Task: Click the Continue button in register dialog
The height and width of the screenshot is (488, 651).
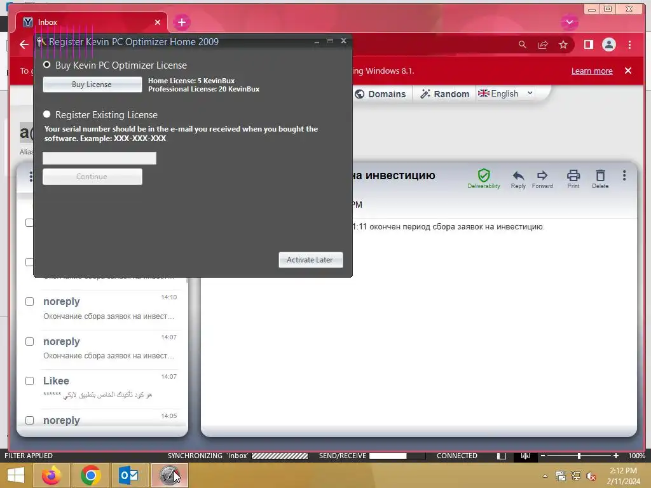Action: [x=92, y=177]
